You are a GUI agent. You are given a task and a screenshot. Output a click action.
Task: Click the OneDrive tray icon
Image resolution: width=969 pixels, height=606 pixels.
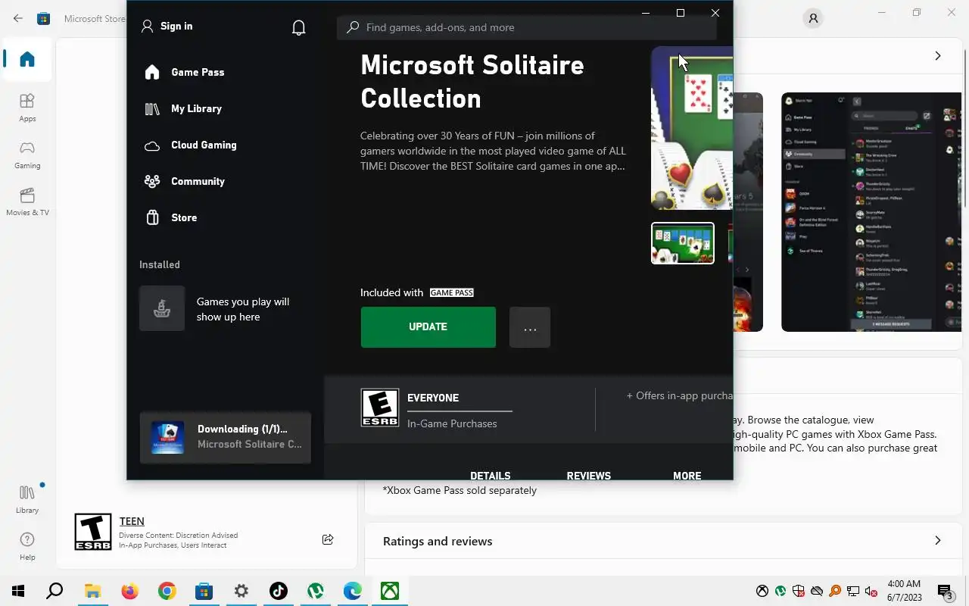(817, 591)
